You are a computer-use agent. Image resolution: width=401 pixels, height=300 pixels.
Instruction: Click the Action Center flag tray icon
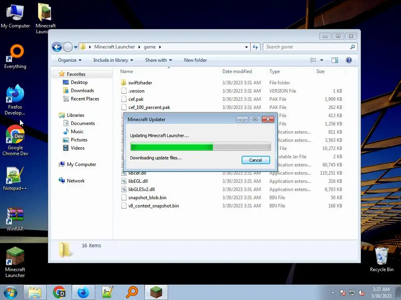coord(342,293)
